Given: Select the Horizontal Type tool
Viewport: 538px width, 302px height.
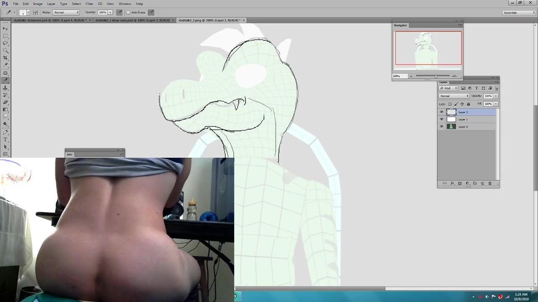Looking at the screenshot, I should [5, 140].
